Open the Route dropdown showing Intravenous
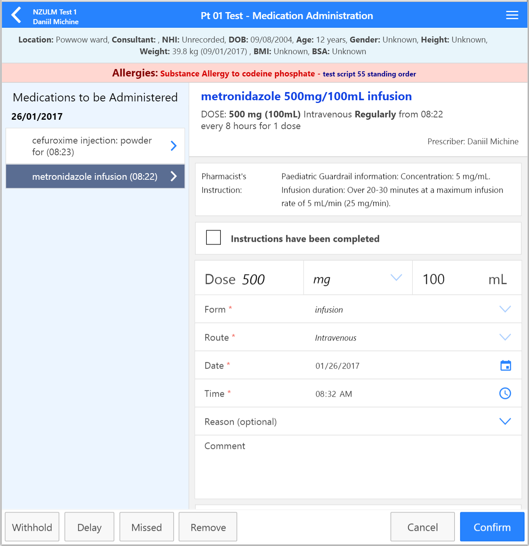The width and height of the screenshot is (529, 546). click(505, 337)
